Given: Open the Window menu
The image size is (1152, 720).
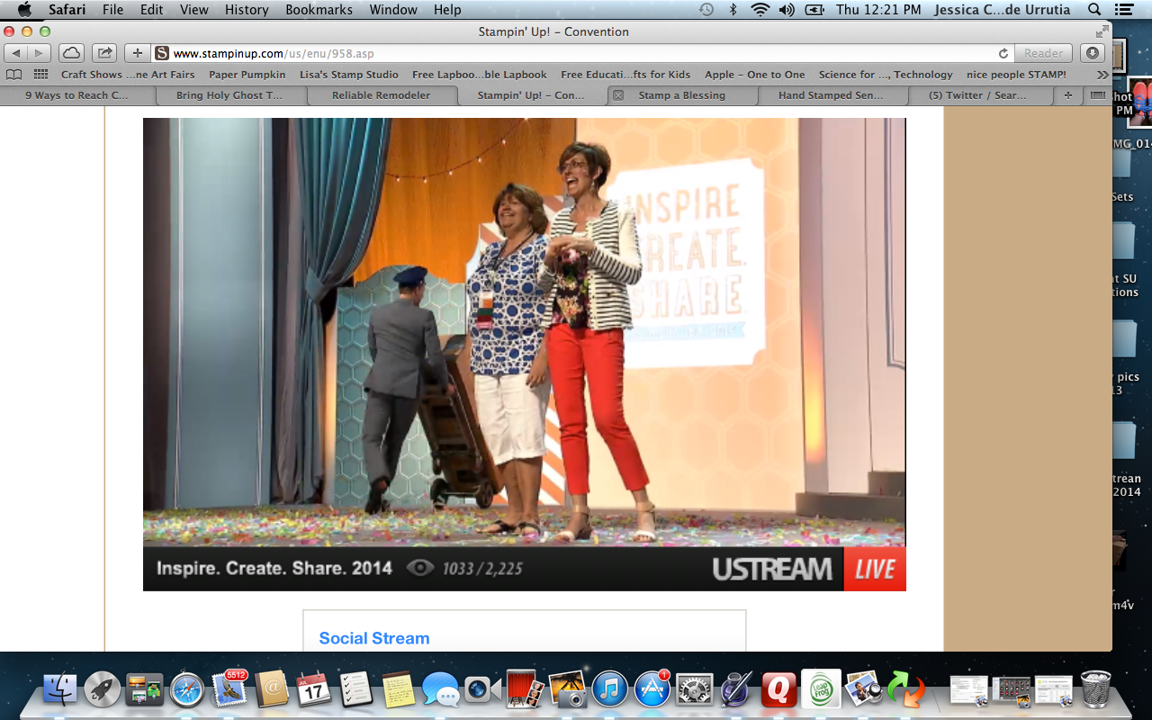Looking at the screenshot, I should point(393,10).
